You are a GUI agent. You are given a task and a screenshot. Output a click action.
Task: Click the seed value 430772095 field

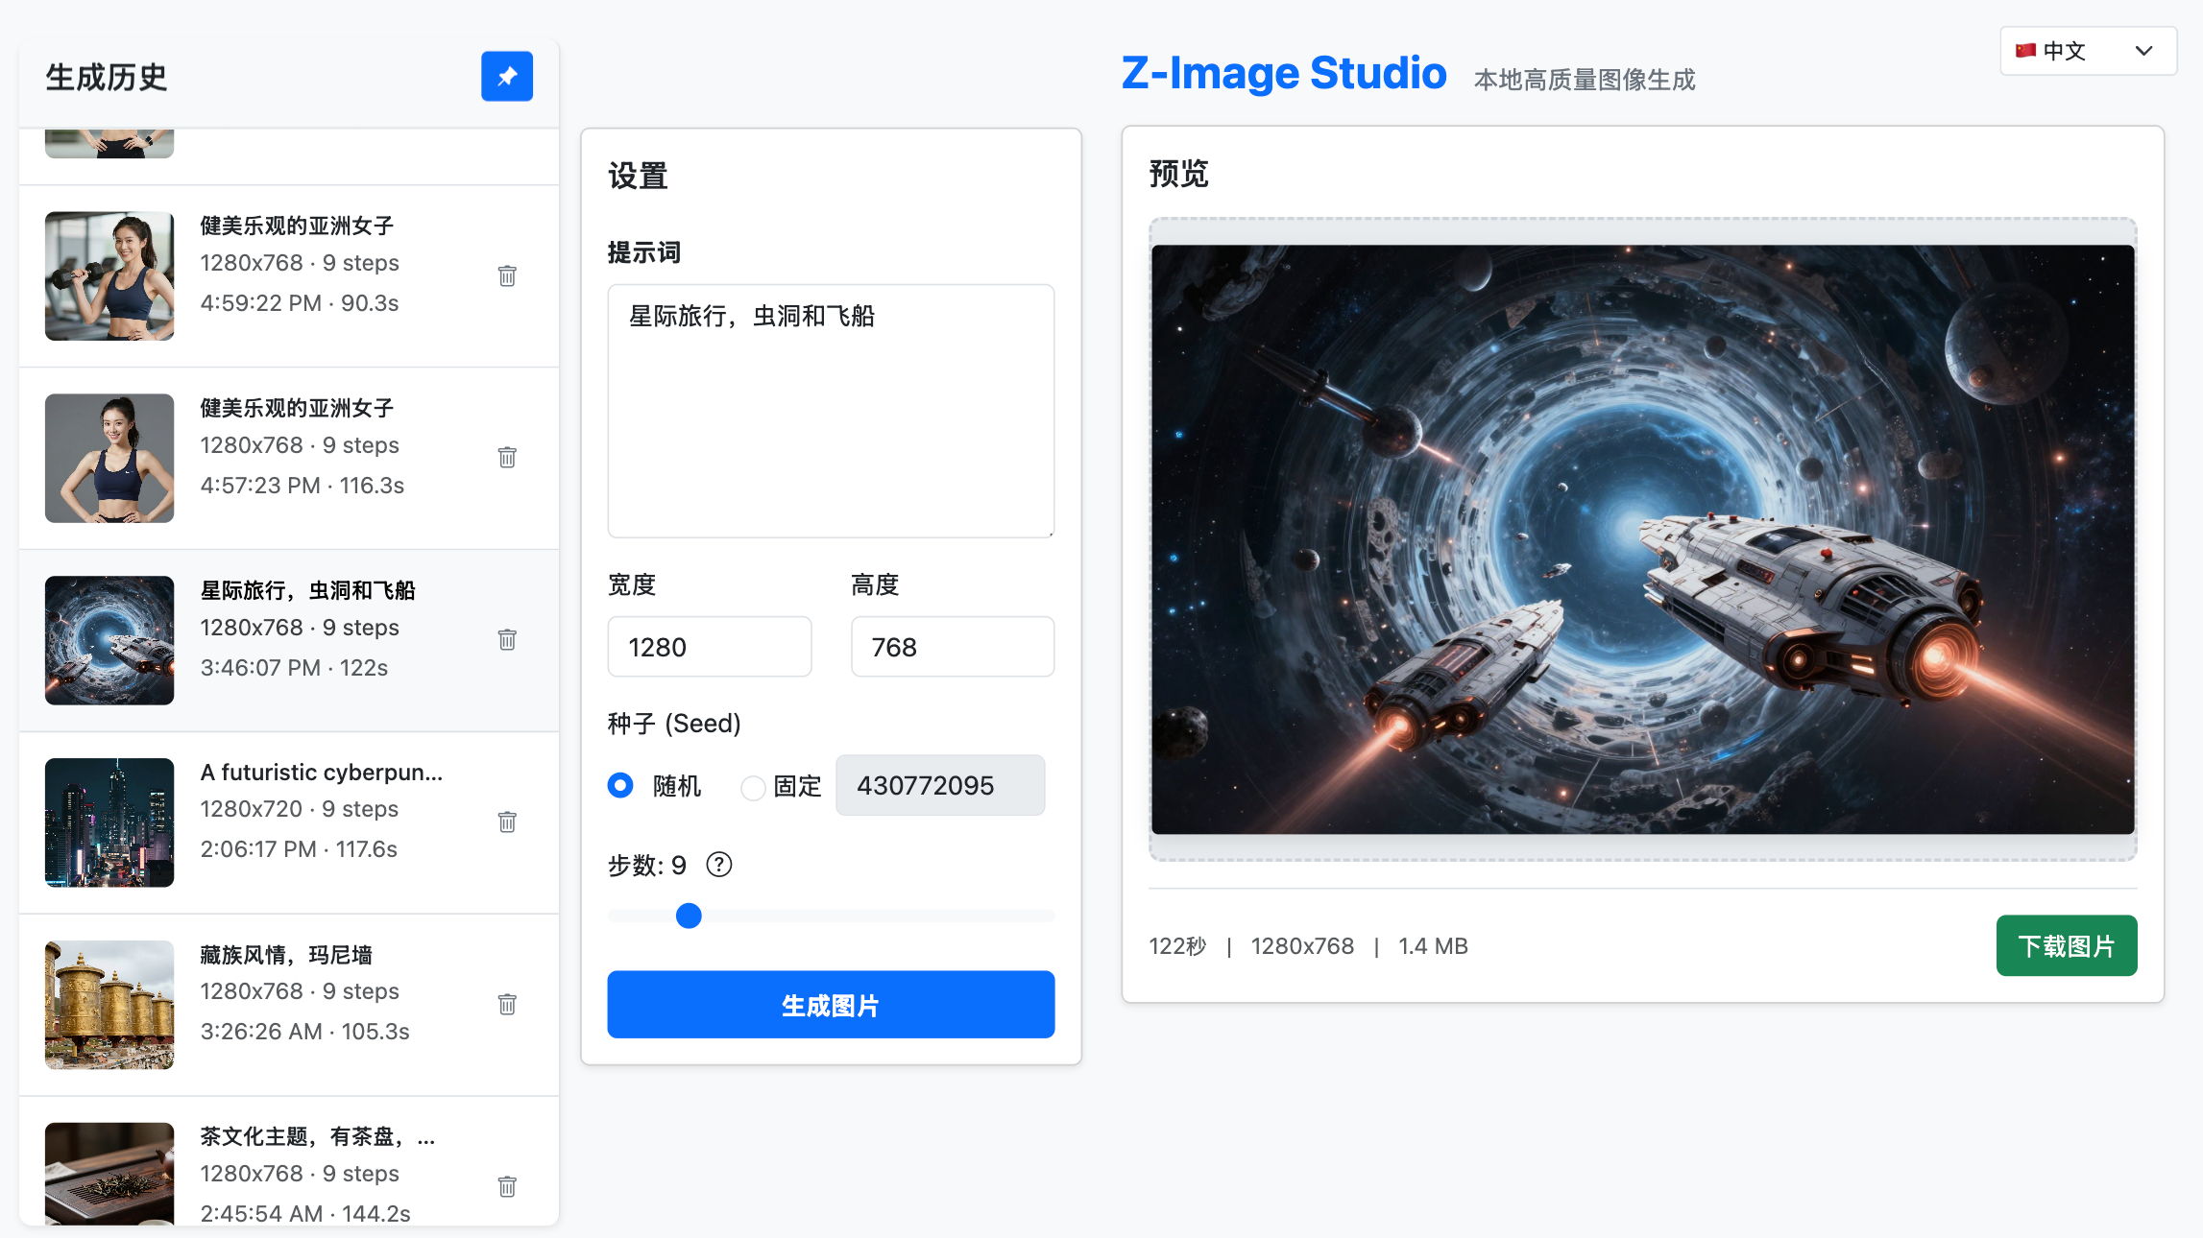(939, 785)
